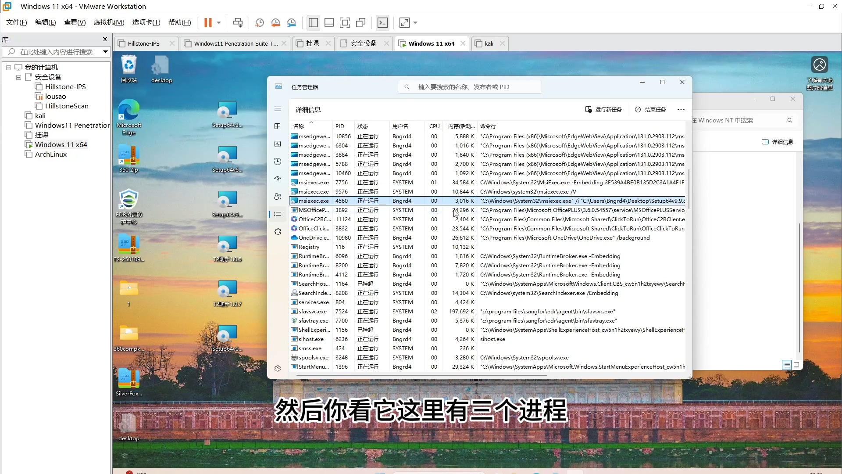
Task: Open Users page in Task Manager sidebar
Action: 278,197
